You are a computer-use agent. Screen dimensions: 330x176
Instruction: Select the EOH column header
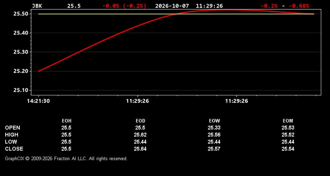tap(66, 121)
